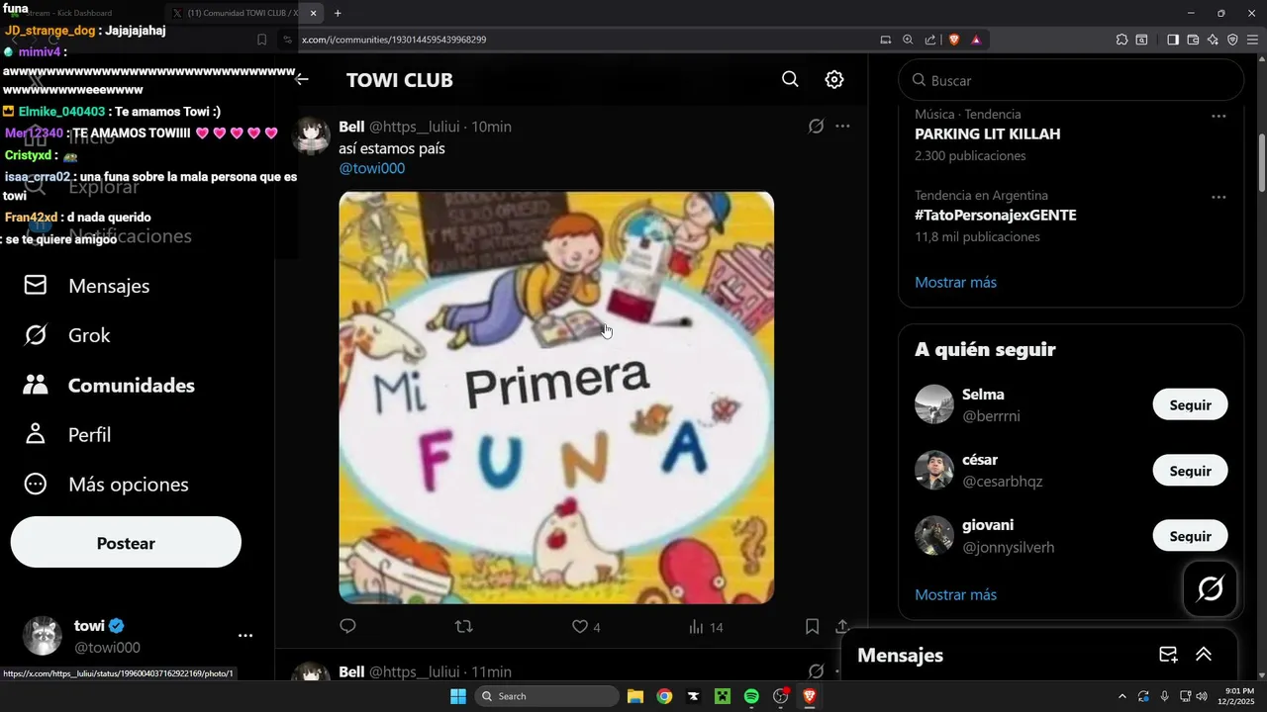Open browser extensions puzzle icon
The image size is (1267, 712).
[x=1121, y=40]
